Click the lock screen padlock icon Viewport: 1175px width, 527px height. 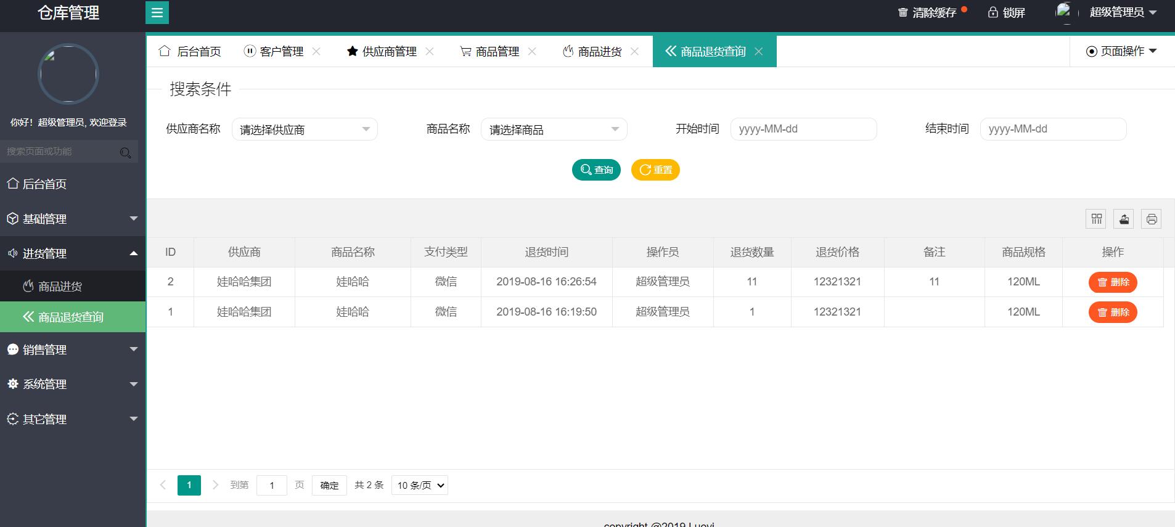(993, 12)
